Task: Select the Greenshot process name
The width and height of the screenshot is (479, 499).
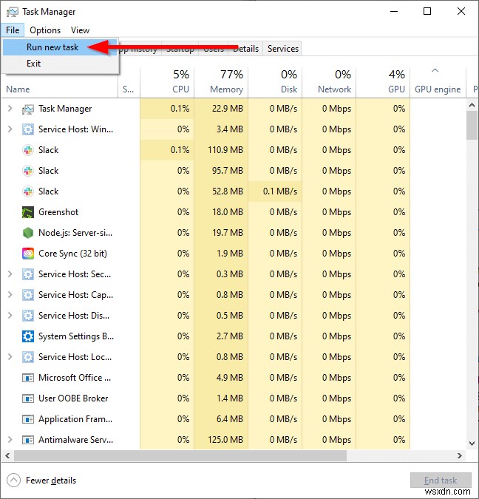Action: click(x=58, y=212)
